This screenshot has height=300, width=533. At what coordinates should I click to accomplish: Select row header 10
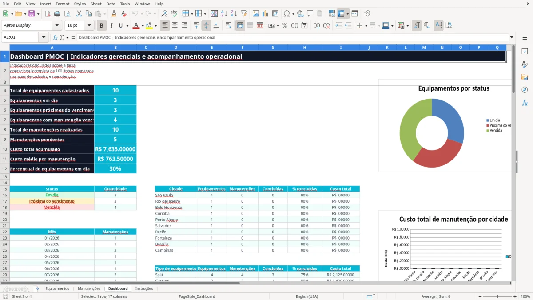pos(5,149)
